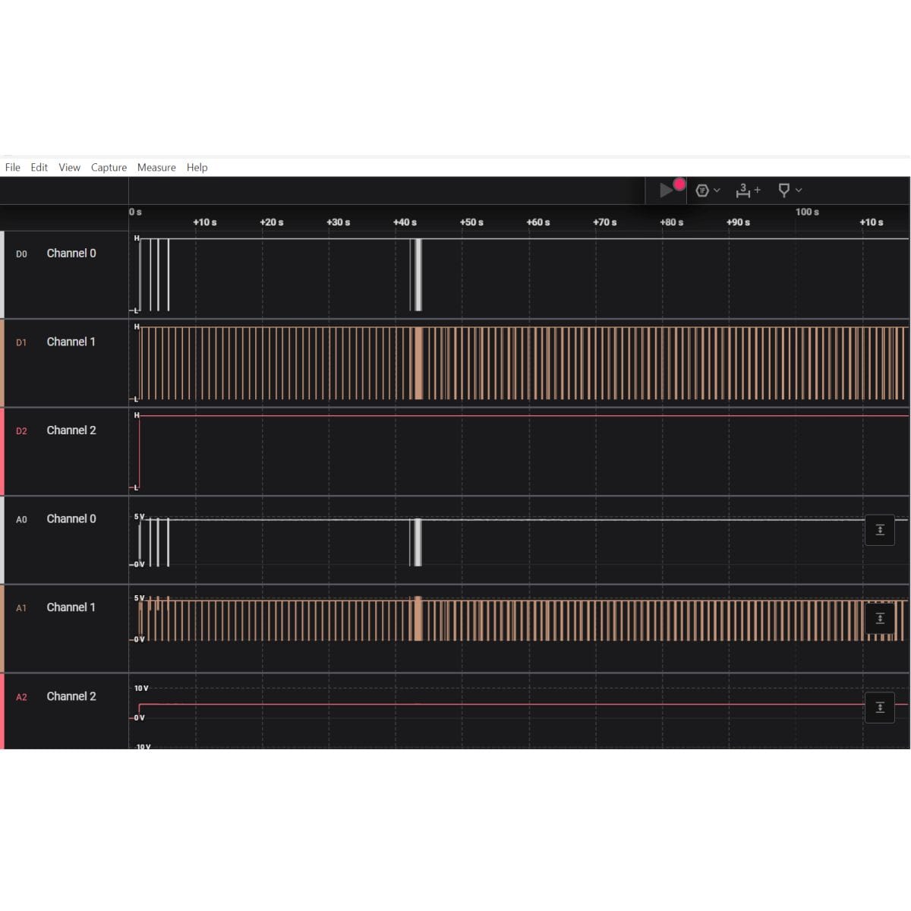This screenshot has width=911, height=911.
Task: Open the Capture menu
Action: tap(109, 167)
